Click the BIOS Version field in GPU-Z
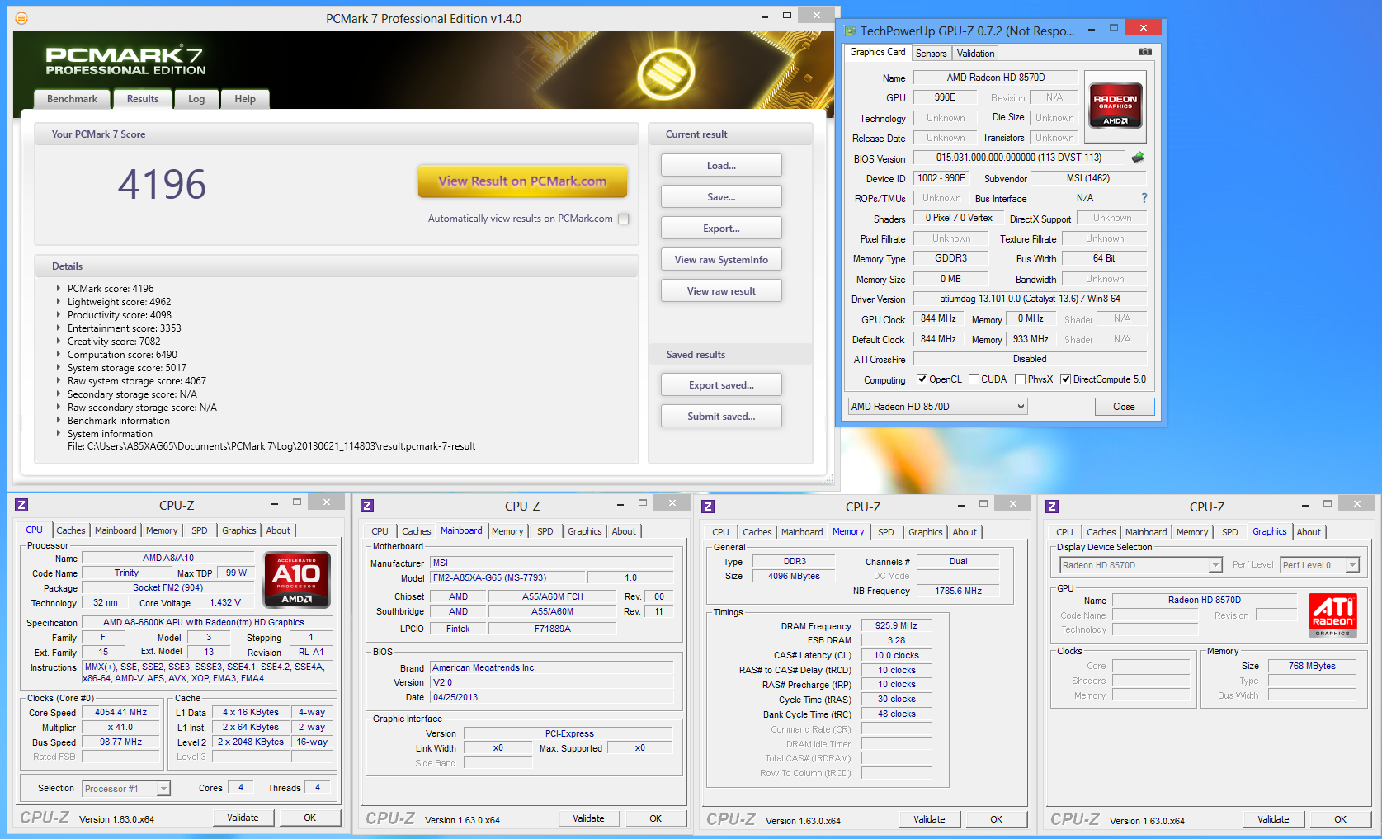The image size is (1382, 839). (1019, 158)
